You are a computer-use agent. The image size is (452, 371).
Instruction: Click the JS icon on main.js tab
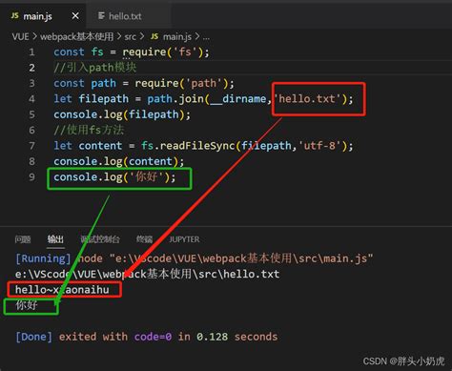coord(15,15)
